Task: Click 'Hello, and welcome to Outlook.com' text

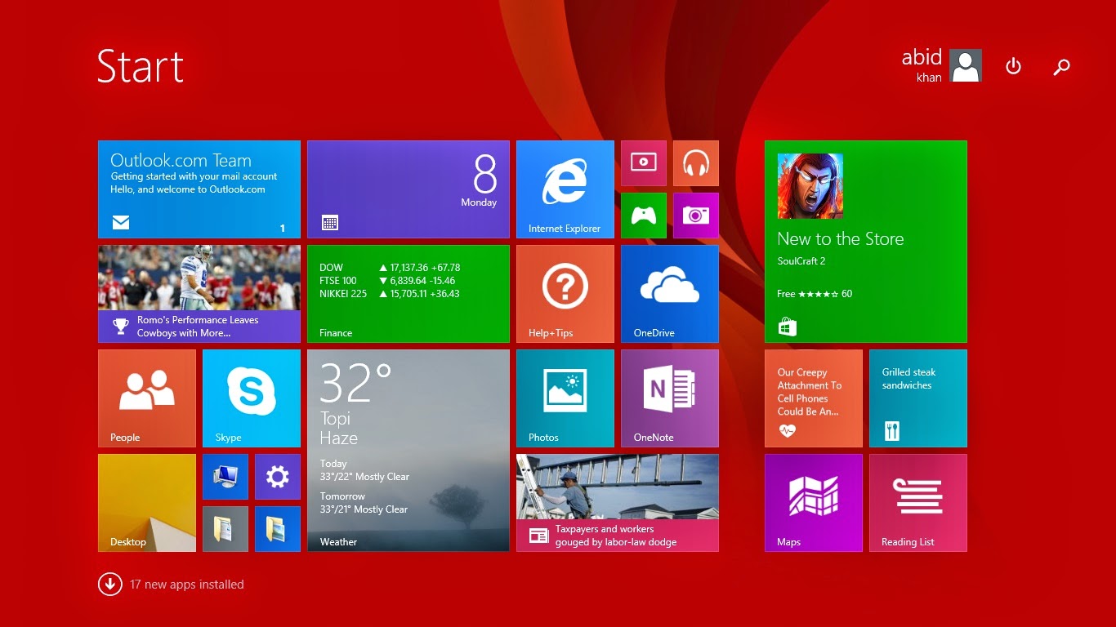Action: pyautogui.click(x=188, y=189)
